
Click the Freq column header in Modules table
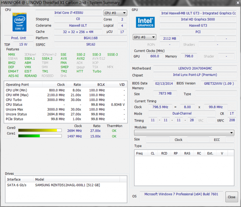(139, 153)
